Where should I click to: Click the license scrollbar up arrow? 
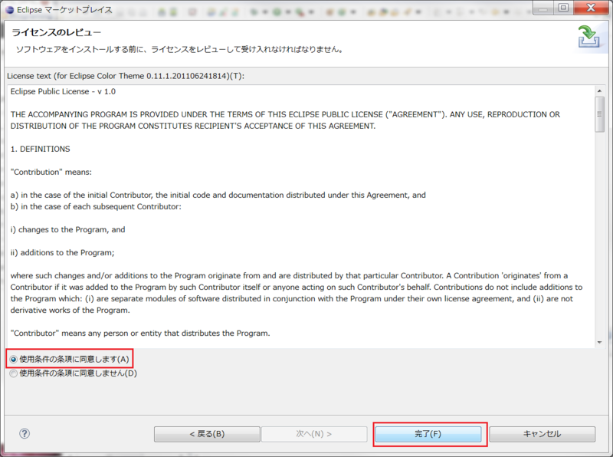pos(599,90)
